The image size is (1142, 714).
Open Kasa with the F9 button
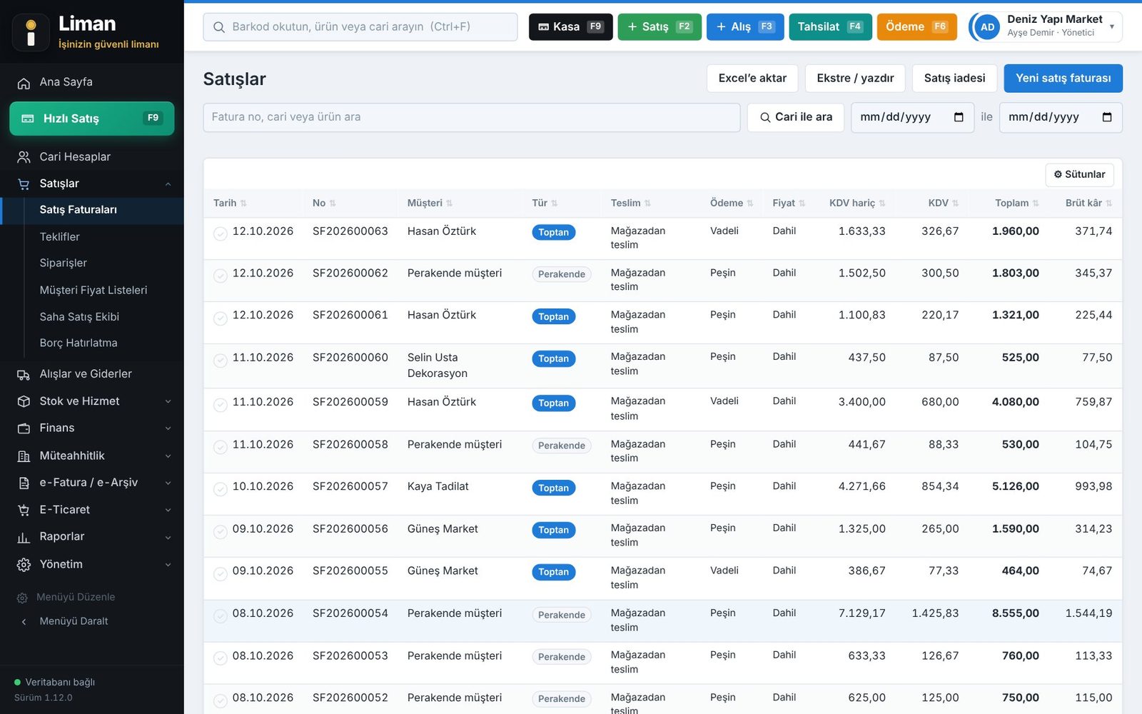[570, 27]
